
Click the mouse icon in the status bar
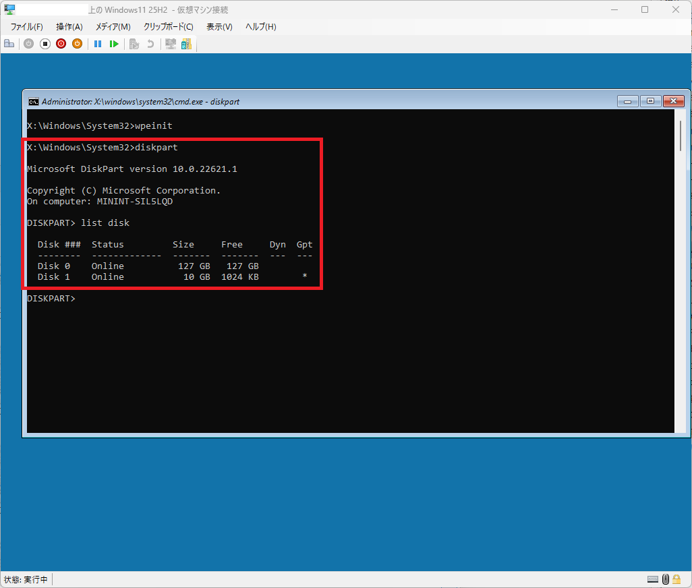tap(666, 579)
